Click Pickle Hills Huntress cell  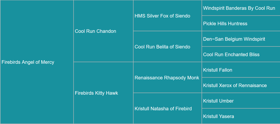(225, 24)
